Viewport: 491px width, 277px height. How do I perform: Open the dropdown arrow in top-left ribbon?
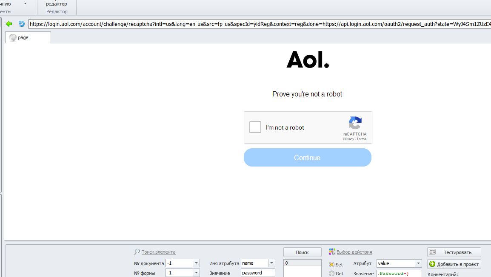point(26,4)
